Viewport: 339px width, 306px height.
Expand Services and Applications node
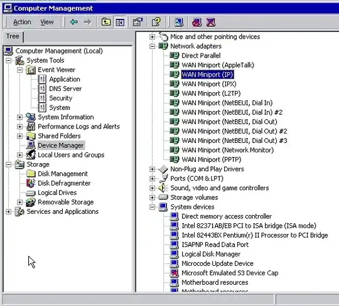pos(8,212)
